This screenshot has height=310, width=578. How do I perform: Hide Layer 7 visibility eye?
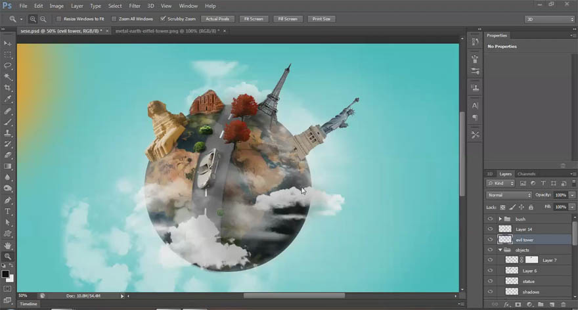point(490,260)
